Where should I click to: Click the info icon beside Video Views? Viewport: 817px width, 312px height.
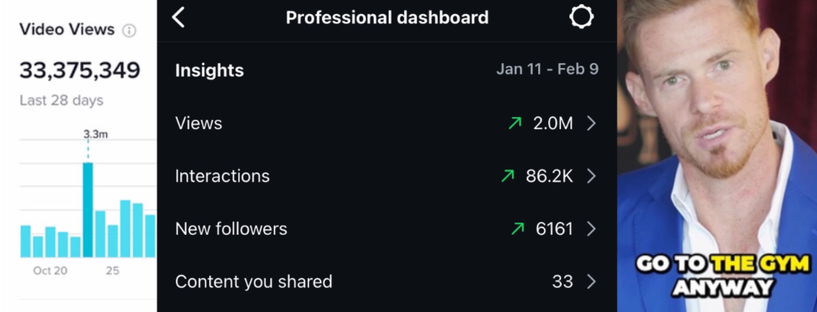click(x=129, y=30)
